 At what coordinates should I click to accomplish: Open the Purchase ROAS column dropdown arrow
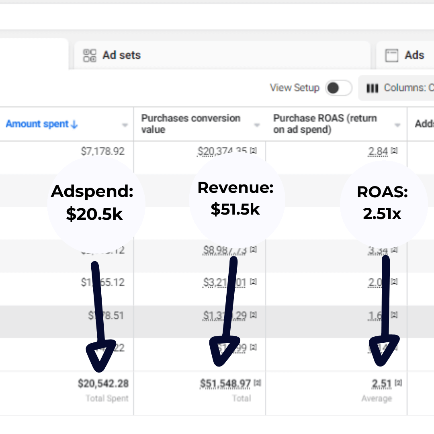(x=398, y=125)
